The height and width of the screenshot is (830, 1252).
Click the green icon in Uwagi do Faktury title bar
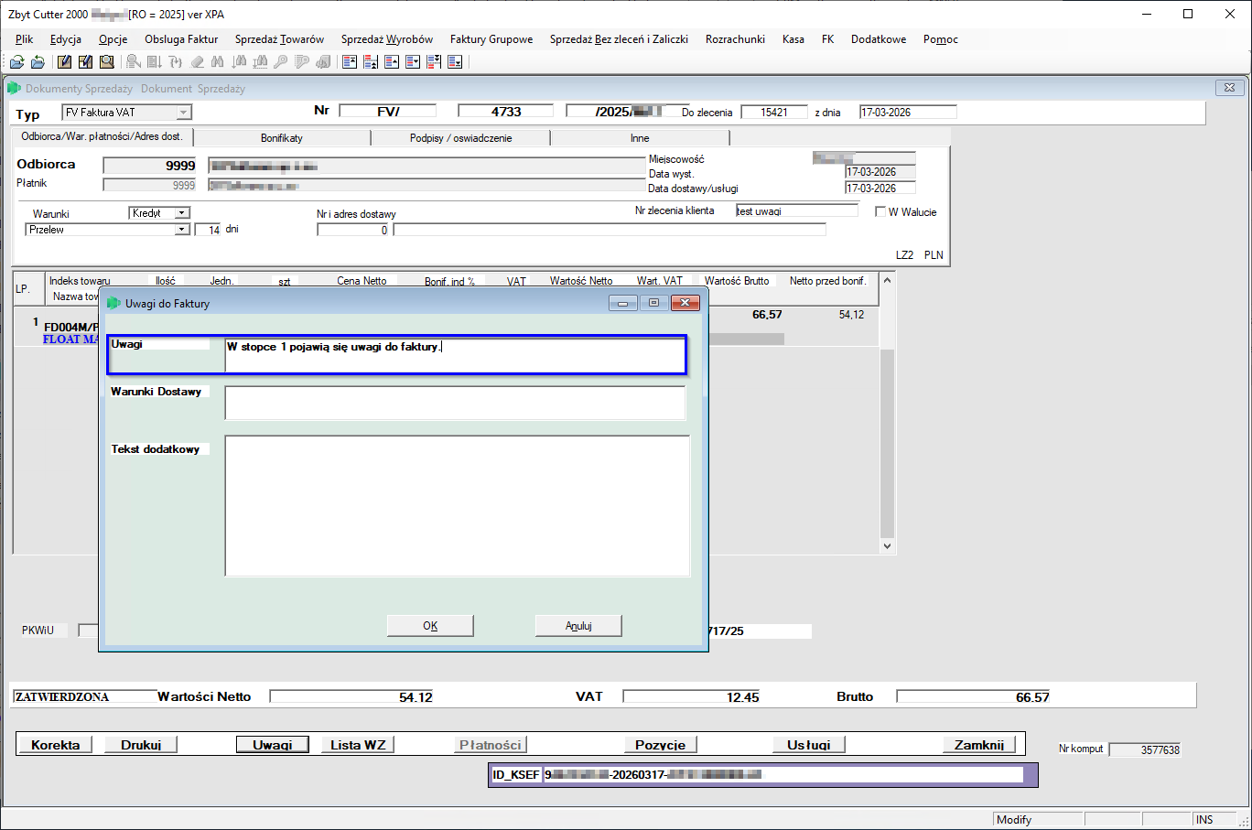pos(113,303)
